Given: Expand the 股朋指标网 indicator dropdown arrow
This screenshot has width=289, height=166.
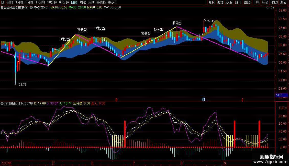Looking at the screenshot, I should [2, 103].
